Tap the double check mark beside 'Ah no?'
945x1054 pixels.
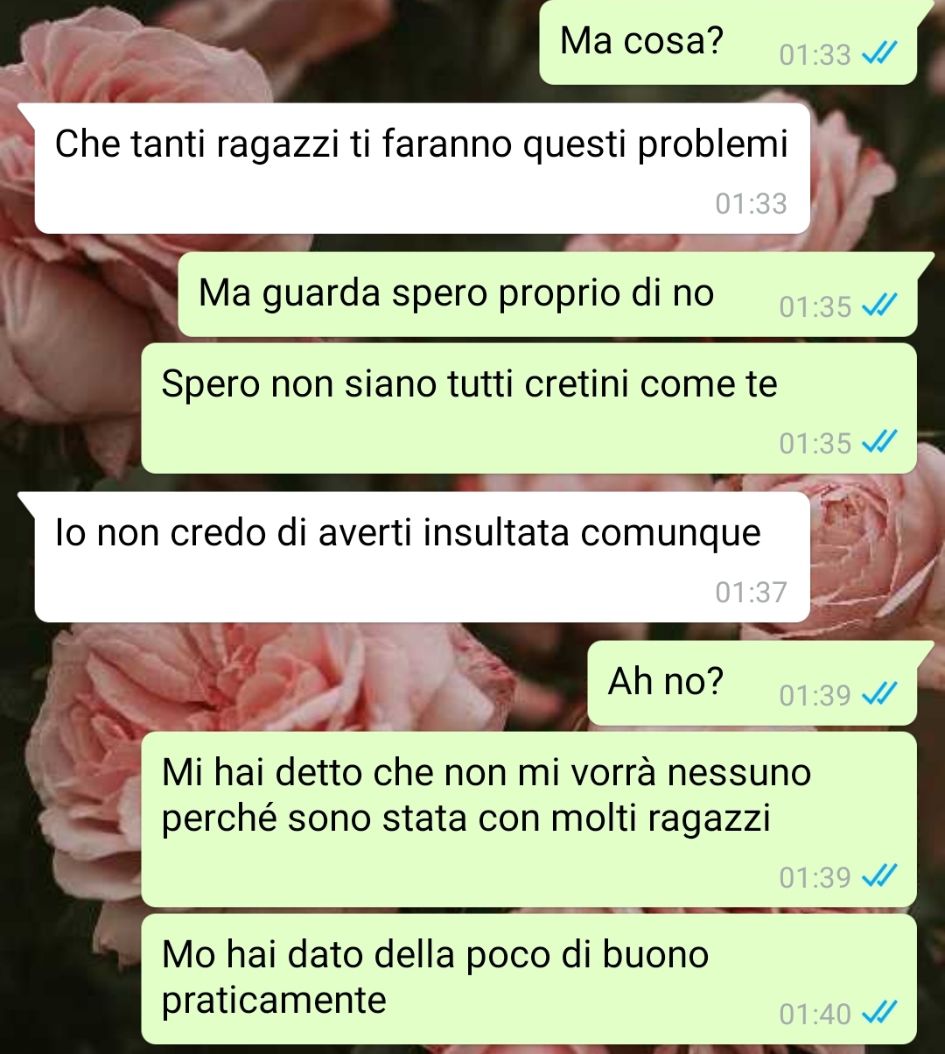click(878, 696)
